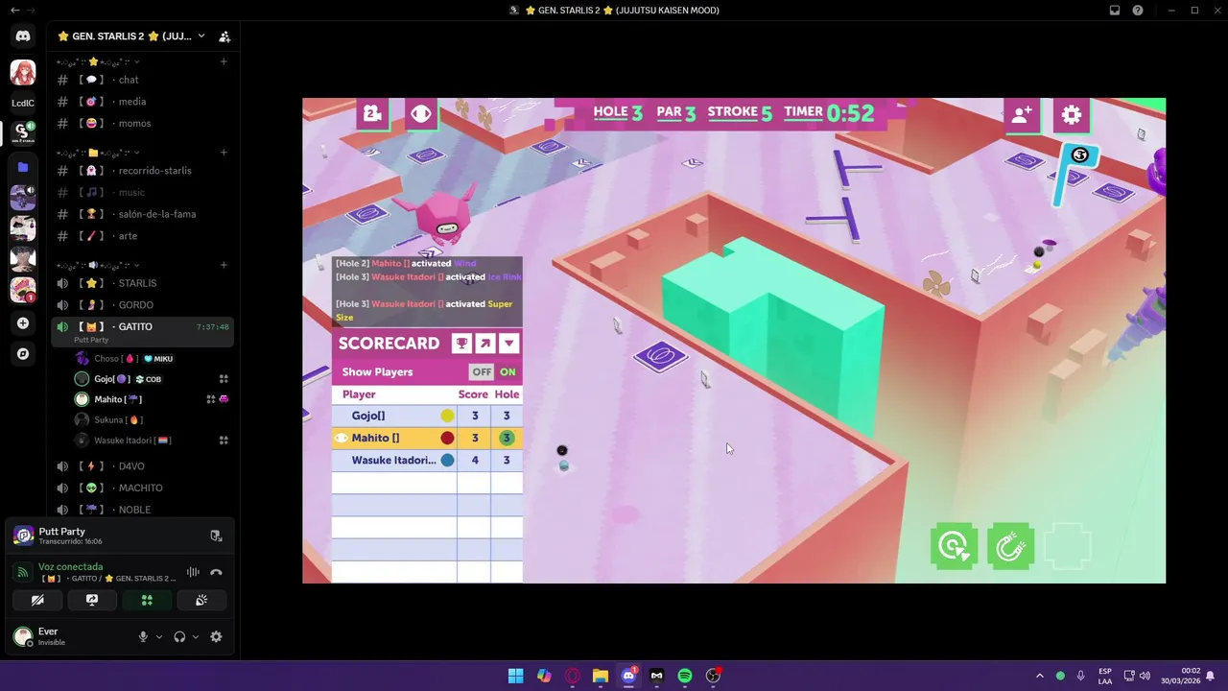Image resolution: width=1228 pixels, height=691 pixels.
Task: Open the red-haired anime avatar server
Action: click(x=23, y=72)
